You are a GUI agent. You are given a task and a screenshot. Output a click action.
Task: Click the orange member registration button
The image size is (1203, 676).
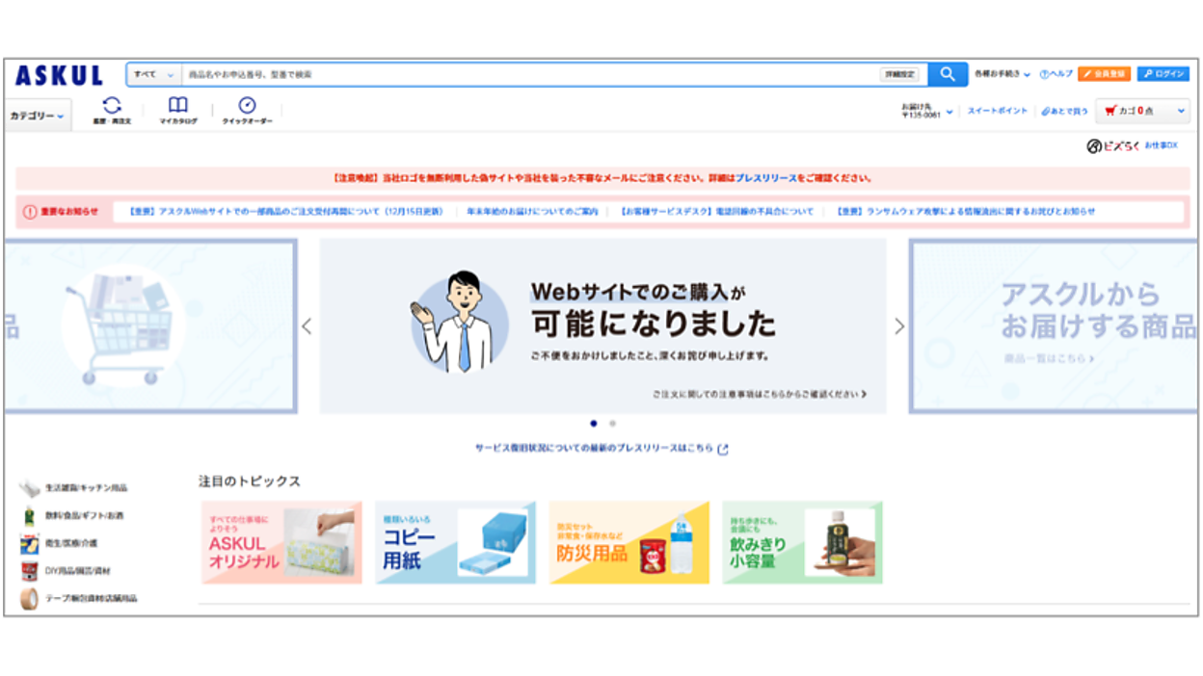[1104, 74]
